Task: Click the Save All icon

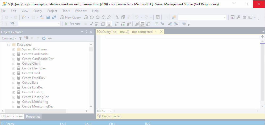Action: point(54,17)
